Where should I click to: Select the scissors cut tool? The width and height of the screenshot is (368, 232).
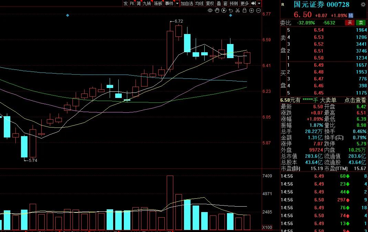click(238, 10)
